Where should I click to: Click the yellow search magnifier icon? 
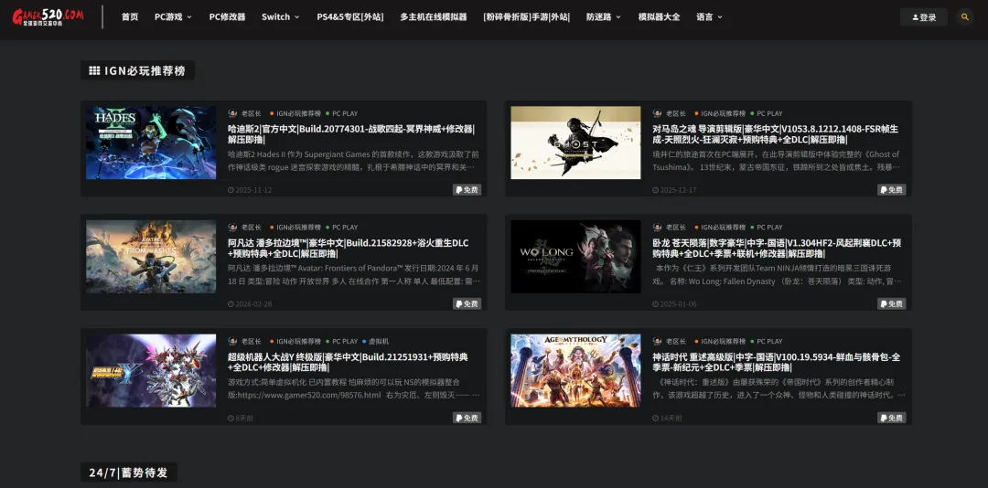click(964, 17)
